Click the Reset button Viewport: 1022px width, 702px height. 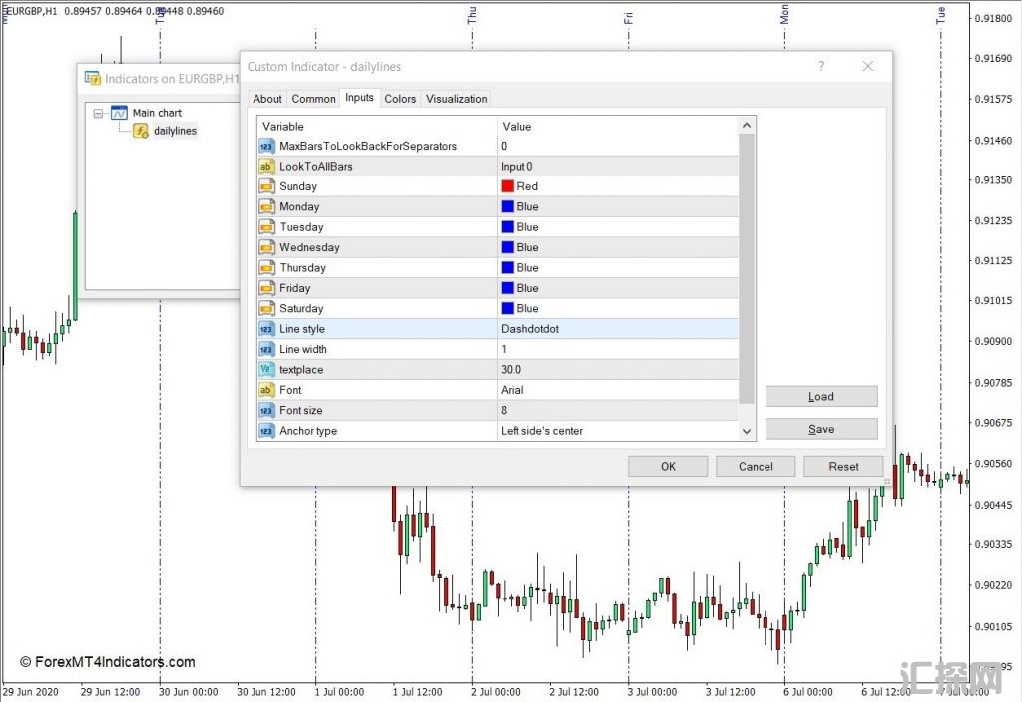(843, 466)
